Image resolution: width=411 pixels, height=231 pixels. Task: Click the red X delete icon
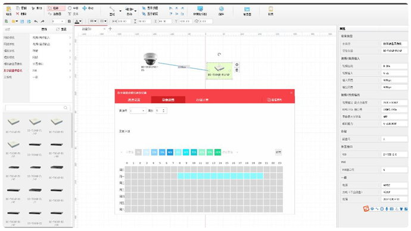tap(17, 14)
